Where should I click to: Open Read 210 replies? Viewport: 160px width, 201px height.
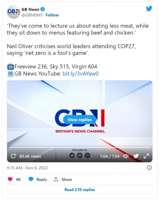(80, 190)
